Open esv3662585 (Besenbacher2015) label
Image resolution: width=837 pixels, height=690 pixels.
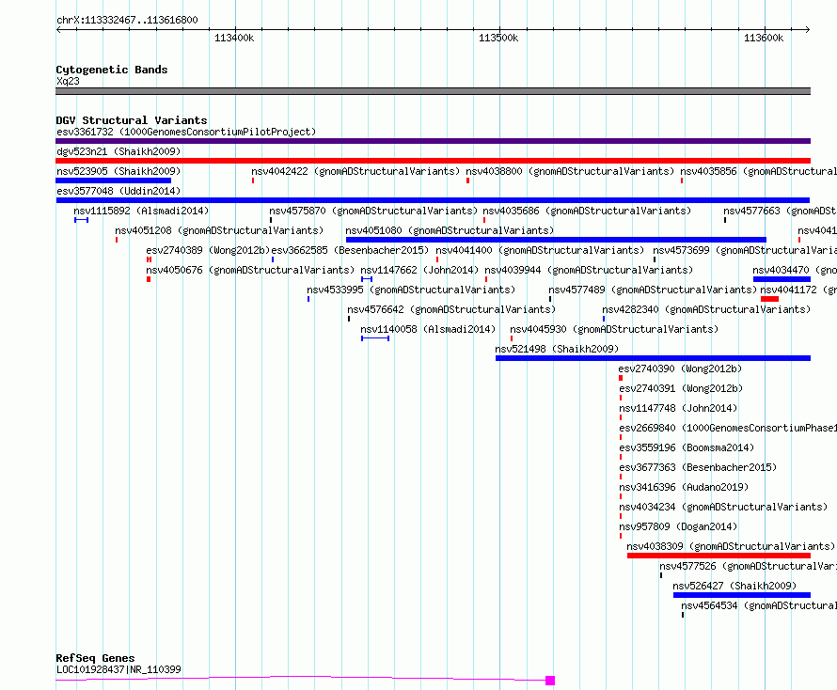pyautogui.click(x=350, y=250)
